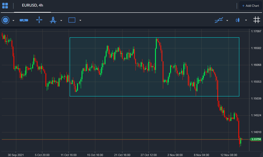
Task: Expand the timeframe dropdown arrow
Action: 13,21
